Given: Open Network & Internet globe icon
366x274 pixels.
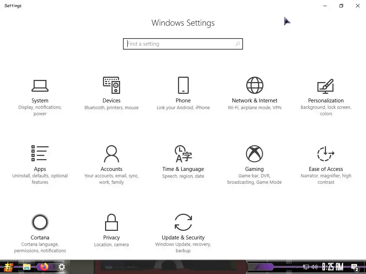Looking at the screenshot, I should (254, 85).
